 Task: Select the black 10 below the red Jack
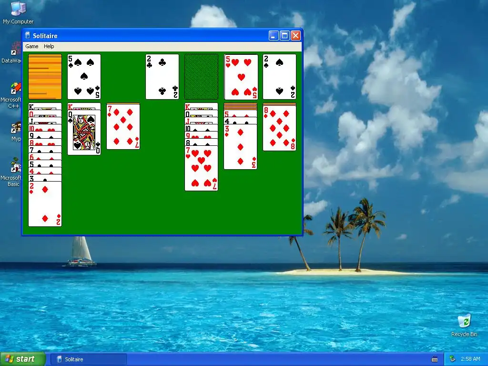click(202, 128)
